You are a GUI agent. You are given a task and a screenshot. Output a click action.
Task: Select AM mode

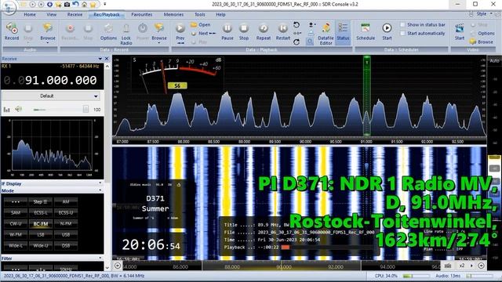click(x=66, y=202)
